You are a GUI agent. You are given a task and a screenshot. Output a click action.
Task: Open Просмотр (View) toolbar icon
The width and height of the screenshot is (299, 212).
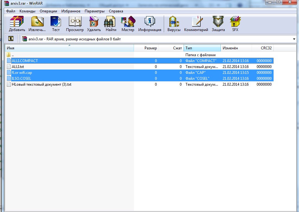click(x=75, y=21)
